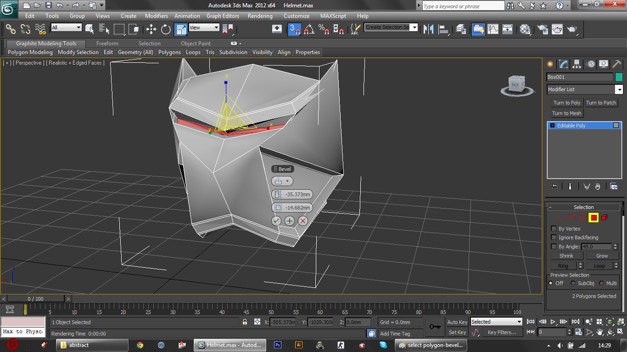Click the Grow selection button
The height and width of the screenshot is (352, 627).
pos(602,256)
